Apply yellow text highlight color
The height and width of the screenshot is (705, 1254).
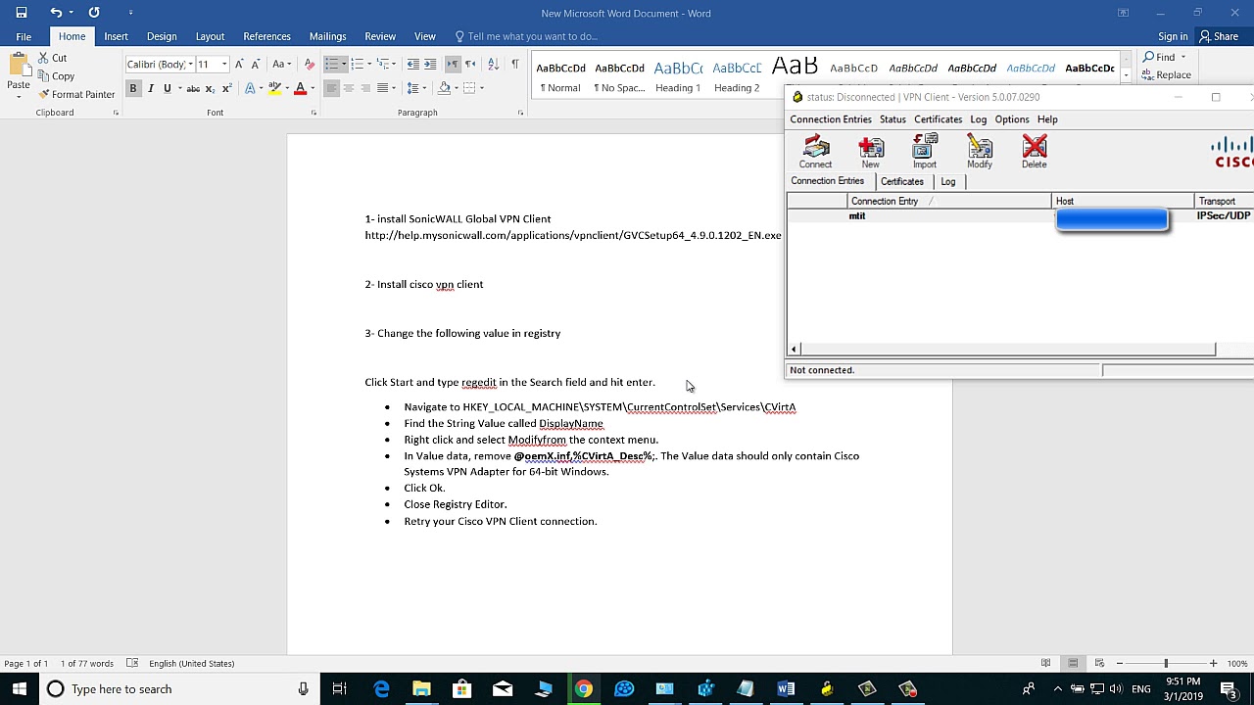click(x=275, y=88)
